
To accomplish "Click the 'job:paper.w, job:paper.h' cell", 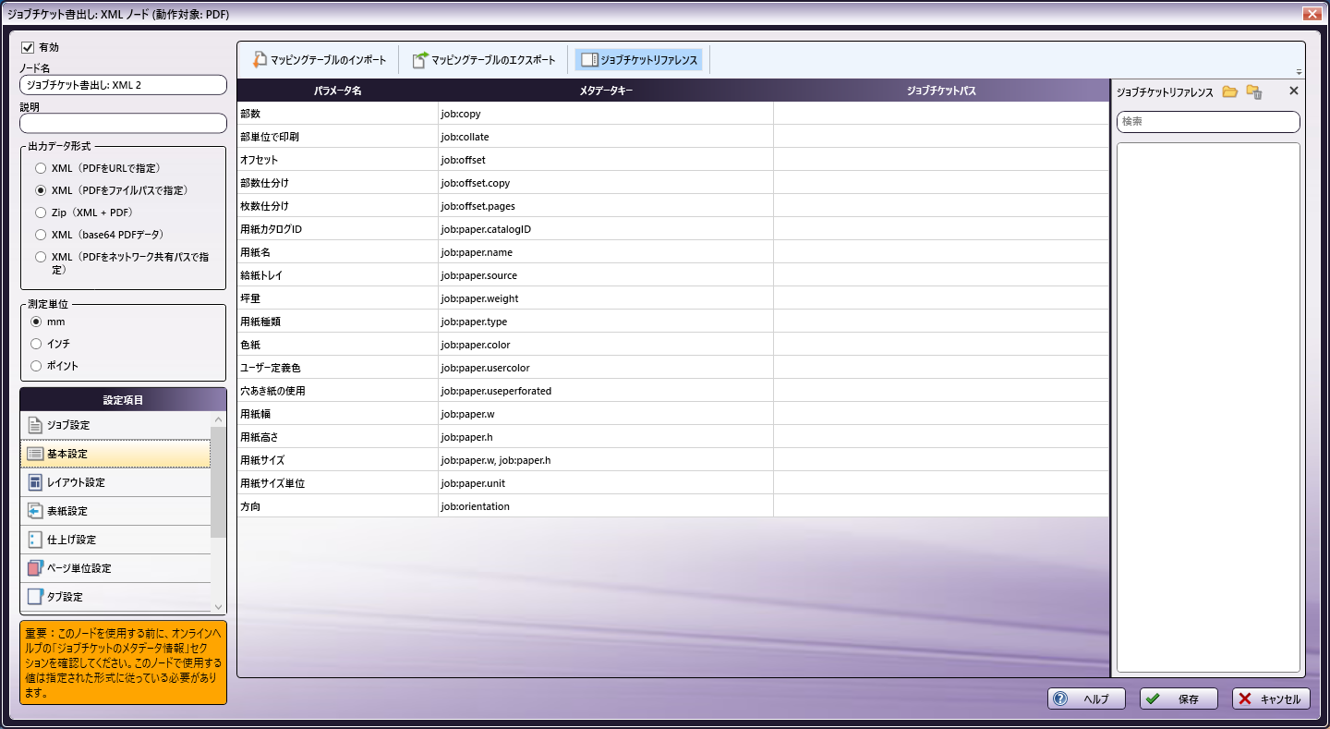I will (606, 460).
